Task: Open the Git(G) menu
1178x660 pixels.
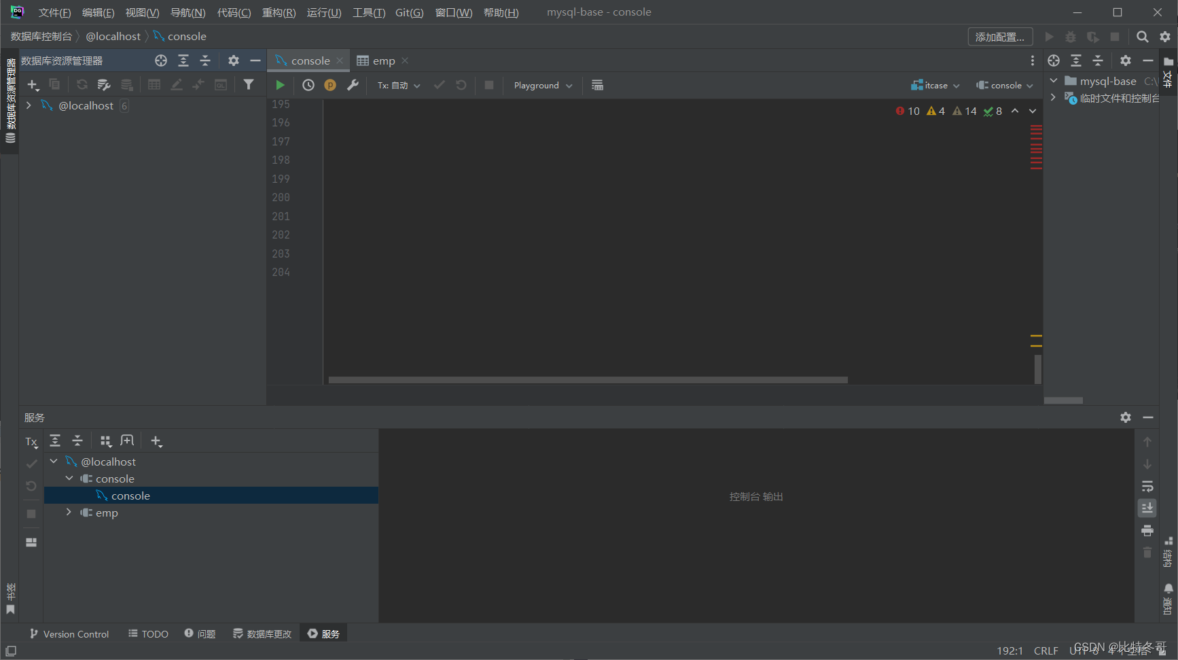Action: 409,12
